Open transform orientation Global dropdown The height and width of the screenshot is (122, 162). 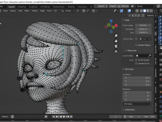68,11
